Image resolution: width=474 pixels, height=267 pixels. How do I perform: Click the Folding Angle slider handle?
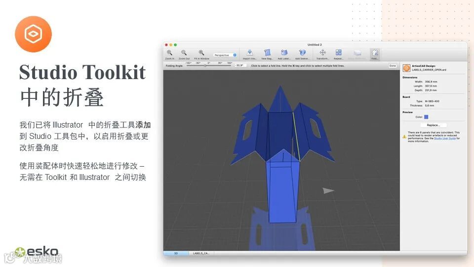[x=205, y=65]
